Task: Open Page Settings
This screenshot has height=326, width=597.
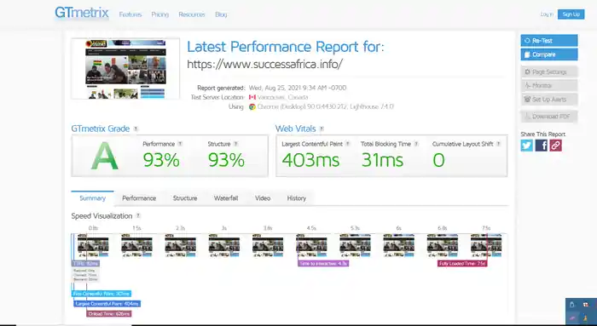Action: click(549, 71)
